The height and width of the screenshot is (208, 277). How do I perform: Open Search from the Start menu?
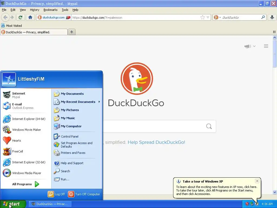(x=77, y=171)
